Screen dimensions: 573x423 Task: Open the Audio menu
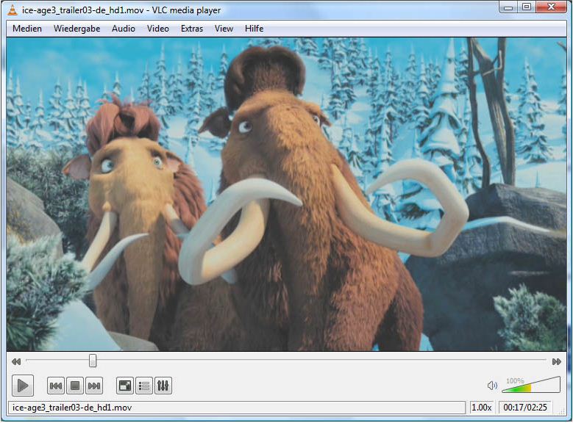(124, 29)
